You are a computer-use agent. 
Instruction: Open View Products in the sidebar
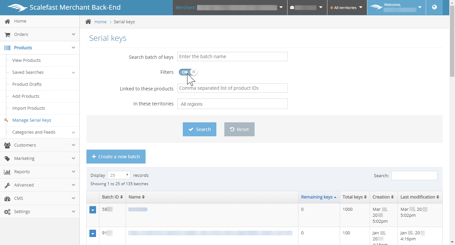click(x=27, y=61)
